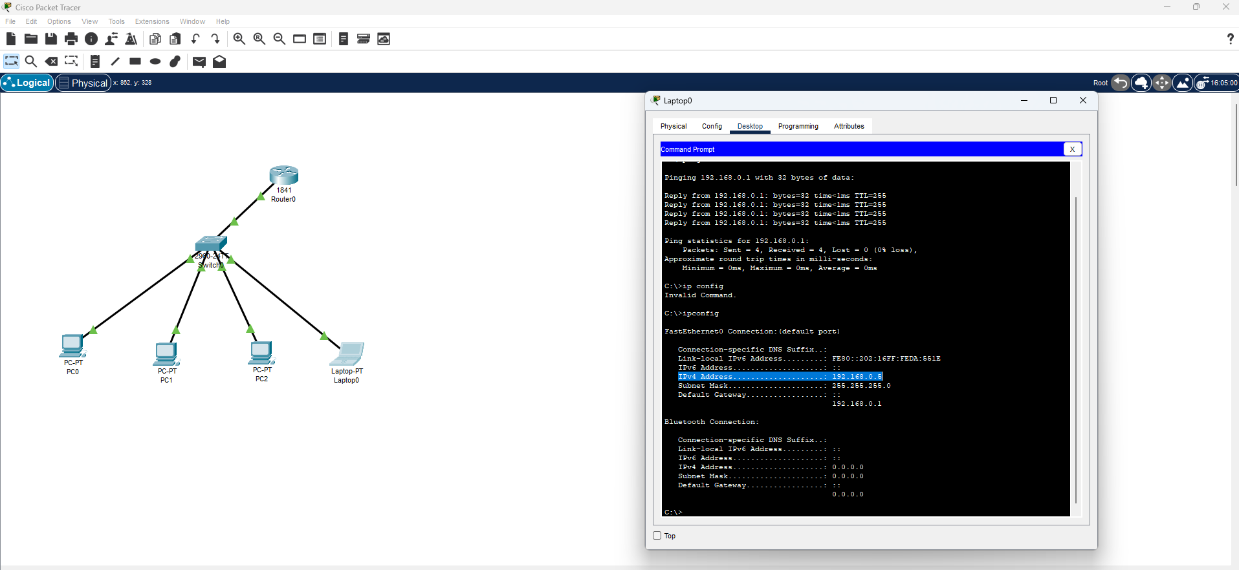Create a new cluster with cloud-plus icon
Screen dimensions: 1239x570
coord(1141,83)
